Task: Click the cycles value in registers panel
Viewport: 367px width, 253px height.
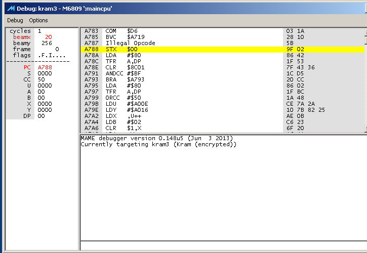Action: pos(39,31)
